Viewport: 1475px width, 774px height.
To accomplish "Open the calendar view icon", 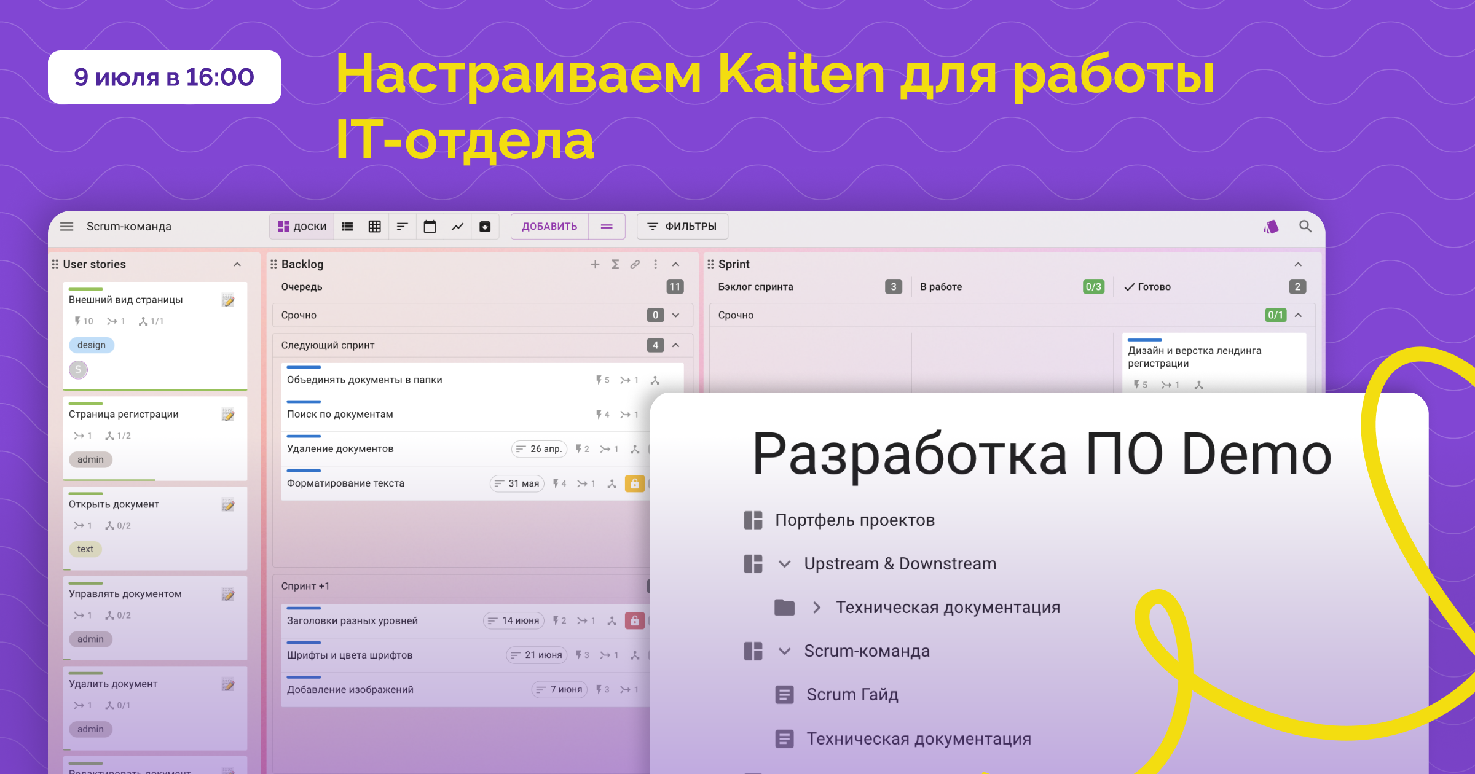I will [430, 227].
